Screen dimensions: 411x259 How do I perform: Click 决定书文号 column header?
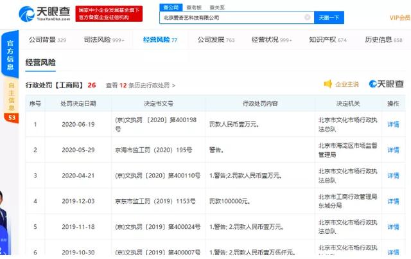159,103
